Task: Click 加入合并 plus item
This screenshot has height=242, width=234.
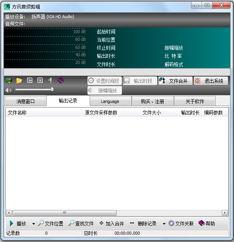Action: [x=112, y=224]
